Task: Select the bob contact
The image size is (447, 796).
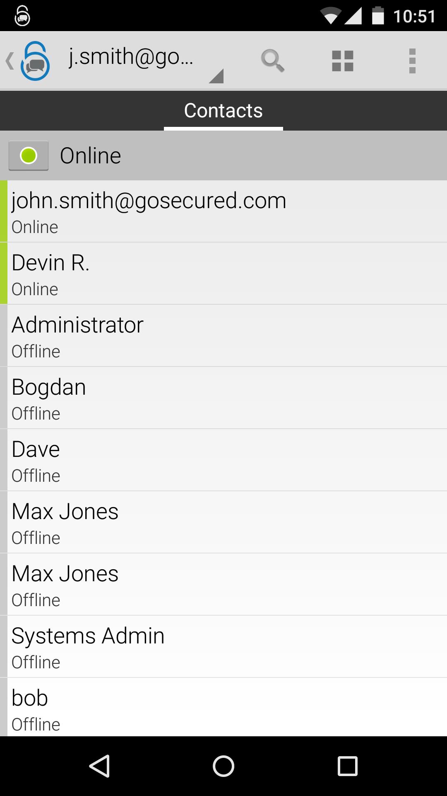Action: click(x=223, y=707)
